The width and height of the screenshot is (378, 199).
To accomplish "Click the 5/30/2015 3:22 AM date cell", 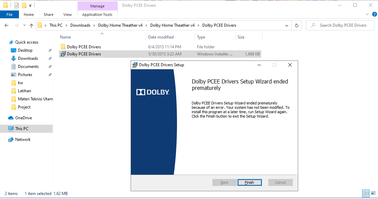I will pos(165,54).
